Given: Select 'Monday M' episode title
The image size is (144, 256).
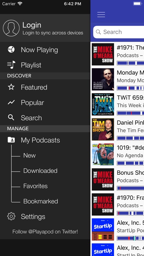Looking at the screenshot, I should [130, 72].
